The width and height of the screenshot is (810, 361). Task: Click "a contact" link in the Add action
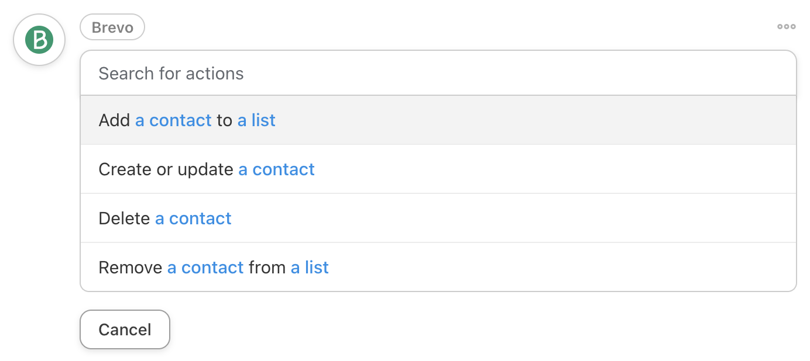pyautogui.click(x=173, y=120)
